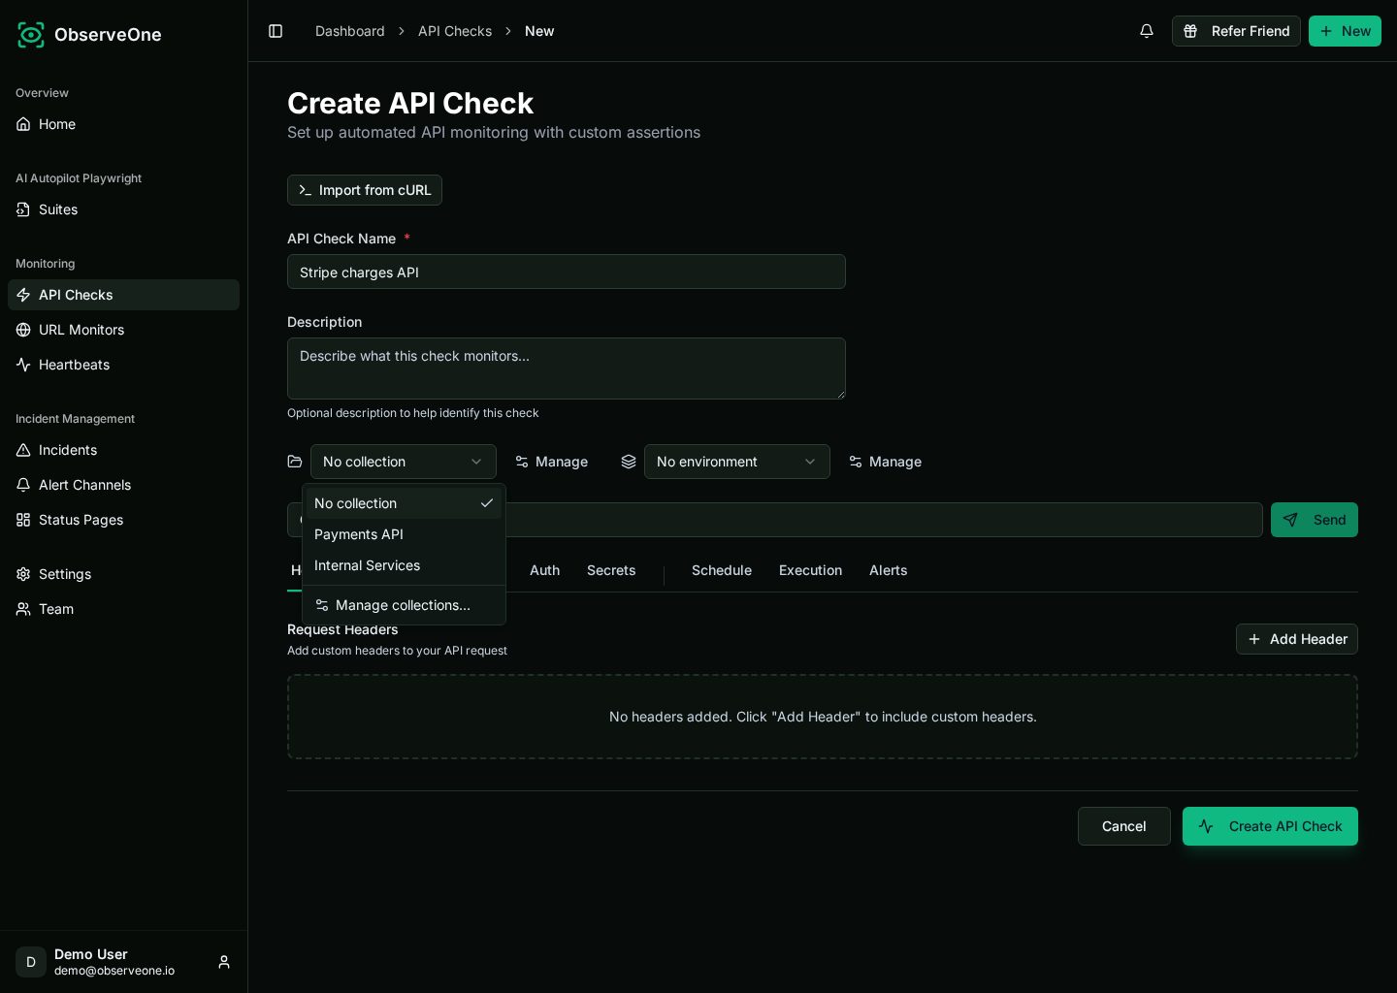
Task: Click Manage next to collection dropdown
Action: click(551, 462)
